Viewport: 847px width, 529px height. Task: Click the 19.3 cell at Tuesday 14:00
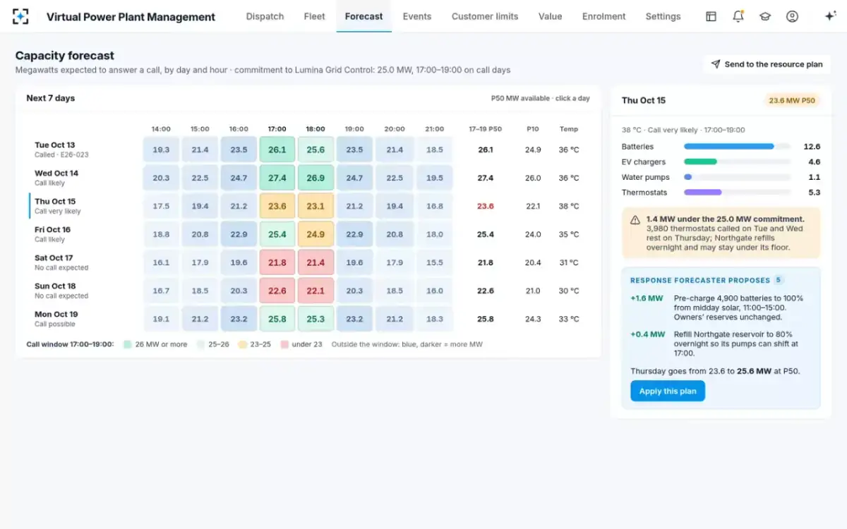(161, 150)
